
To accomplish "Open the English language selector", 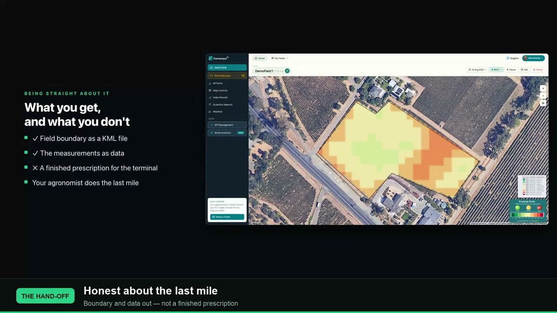I will point(513,58).
